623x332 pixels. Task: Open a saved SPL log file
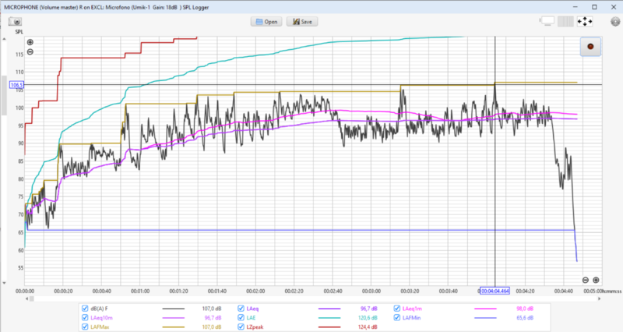(266, 22)
